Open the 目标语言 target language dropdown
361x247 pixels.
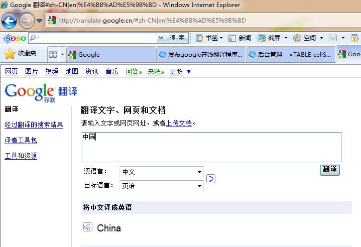[x=161, y=186]
